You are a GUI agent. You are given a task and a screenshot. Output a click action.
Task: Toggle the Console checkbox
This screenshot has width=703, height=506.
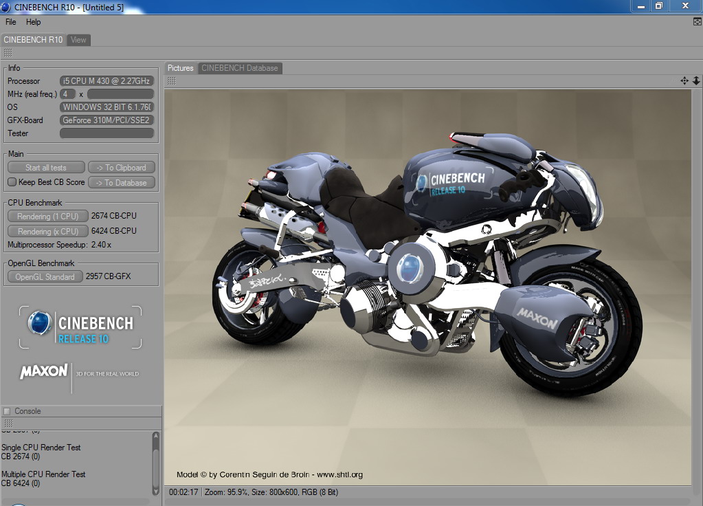7,411
